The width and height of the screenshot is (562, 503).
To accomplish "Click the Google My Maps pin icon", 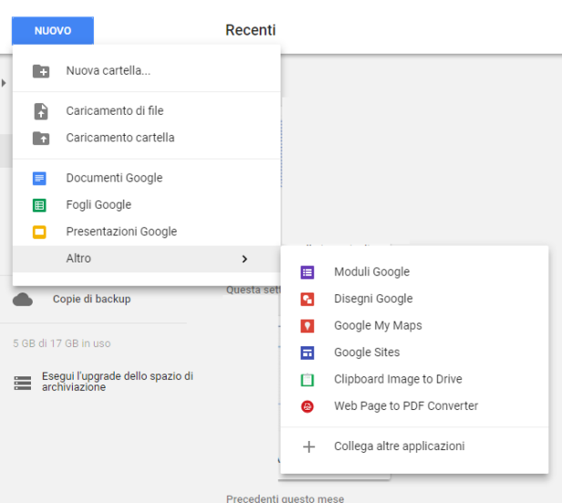I will tap(307, 326).
